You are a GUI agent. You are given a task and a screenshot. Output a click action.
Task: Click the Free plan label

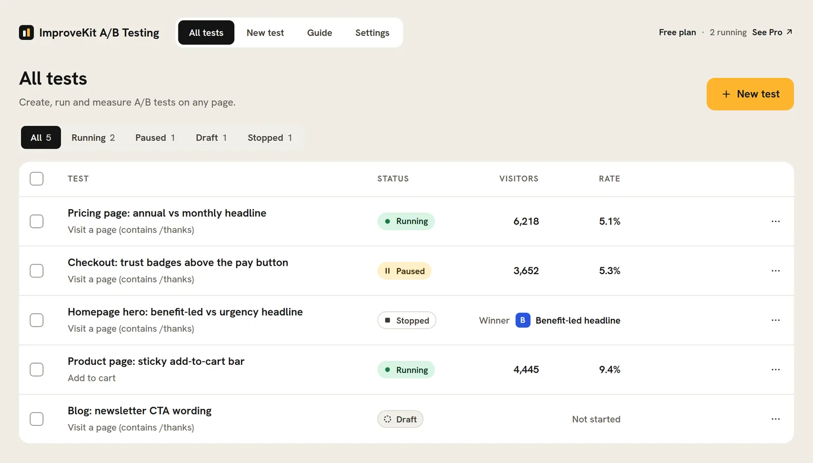tap(677, 32)
